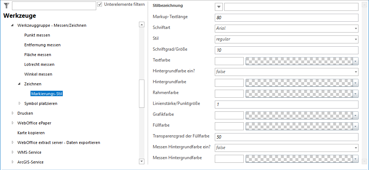The image size is (369, 170).
Task: Select Fläche messen tool entry
Action: [38, 55]
